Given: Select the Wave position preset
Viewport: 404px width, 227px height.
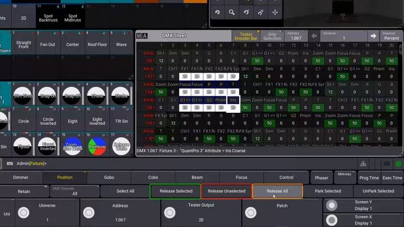Looking at the screenshot, I should coord(121,43).
